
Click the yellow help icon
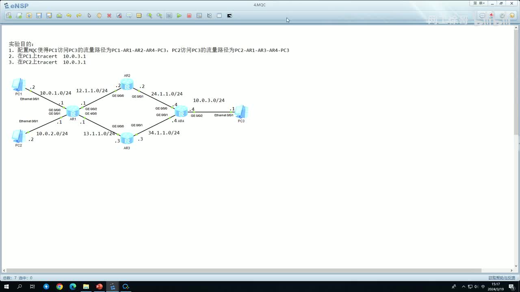[512, 15]
